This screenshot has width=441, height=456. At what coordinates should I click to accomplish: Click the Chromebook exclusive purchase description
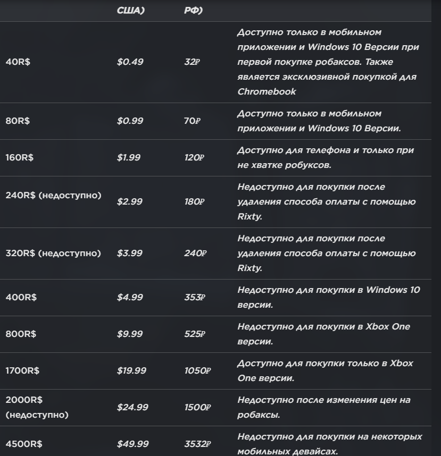(x=328, y=62)
